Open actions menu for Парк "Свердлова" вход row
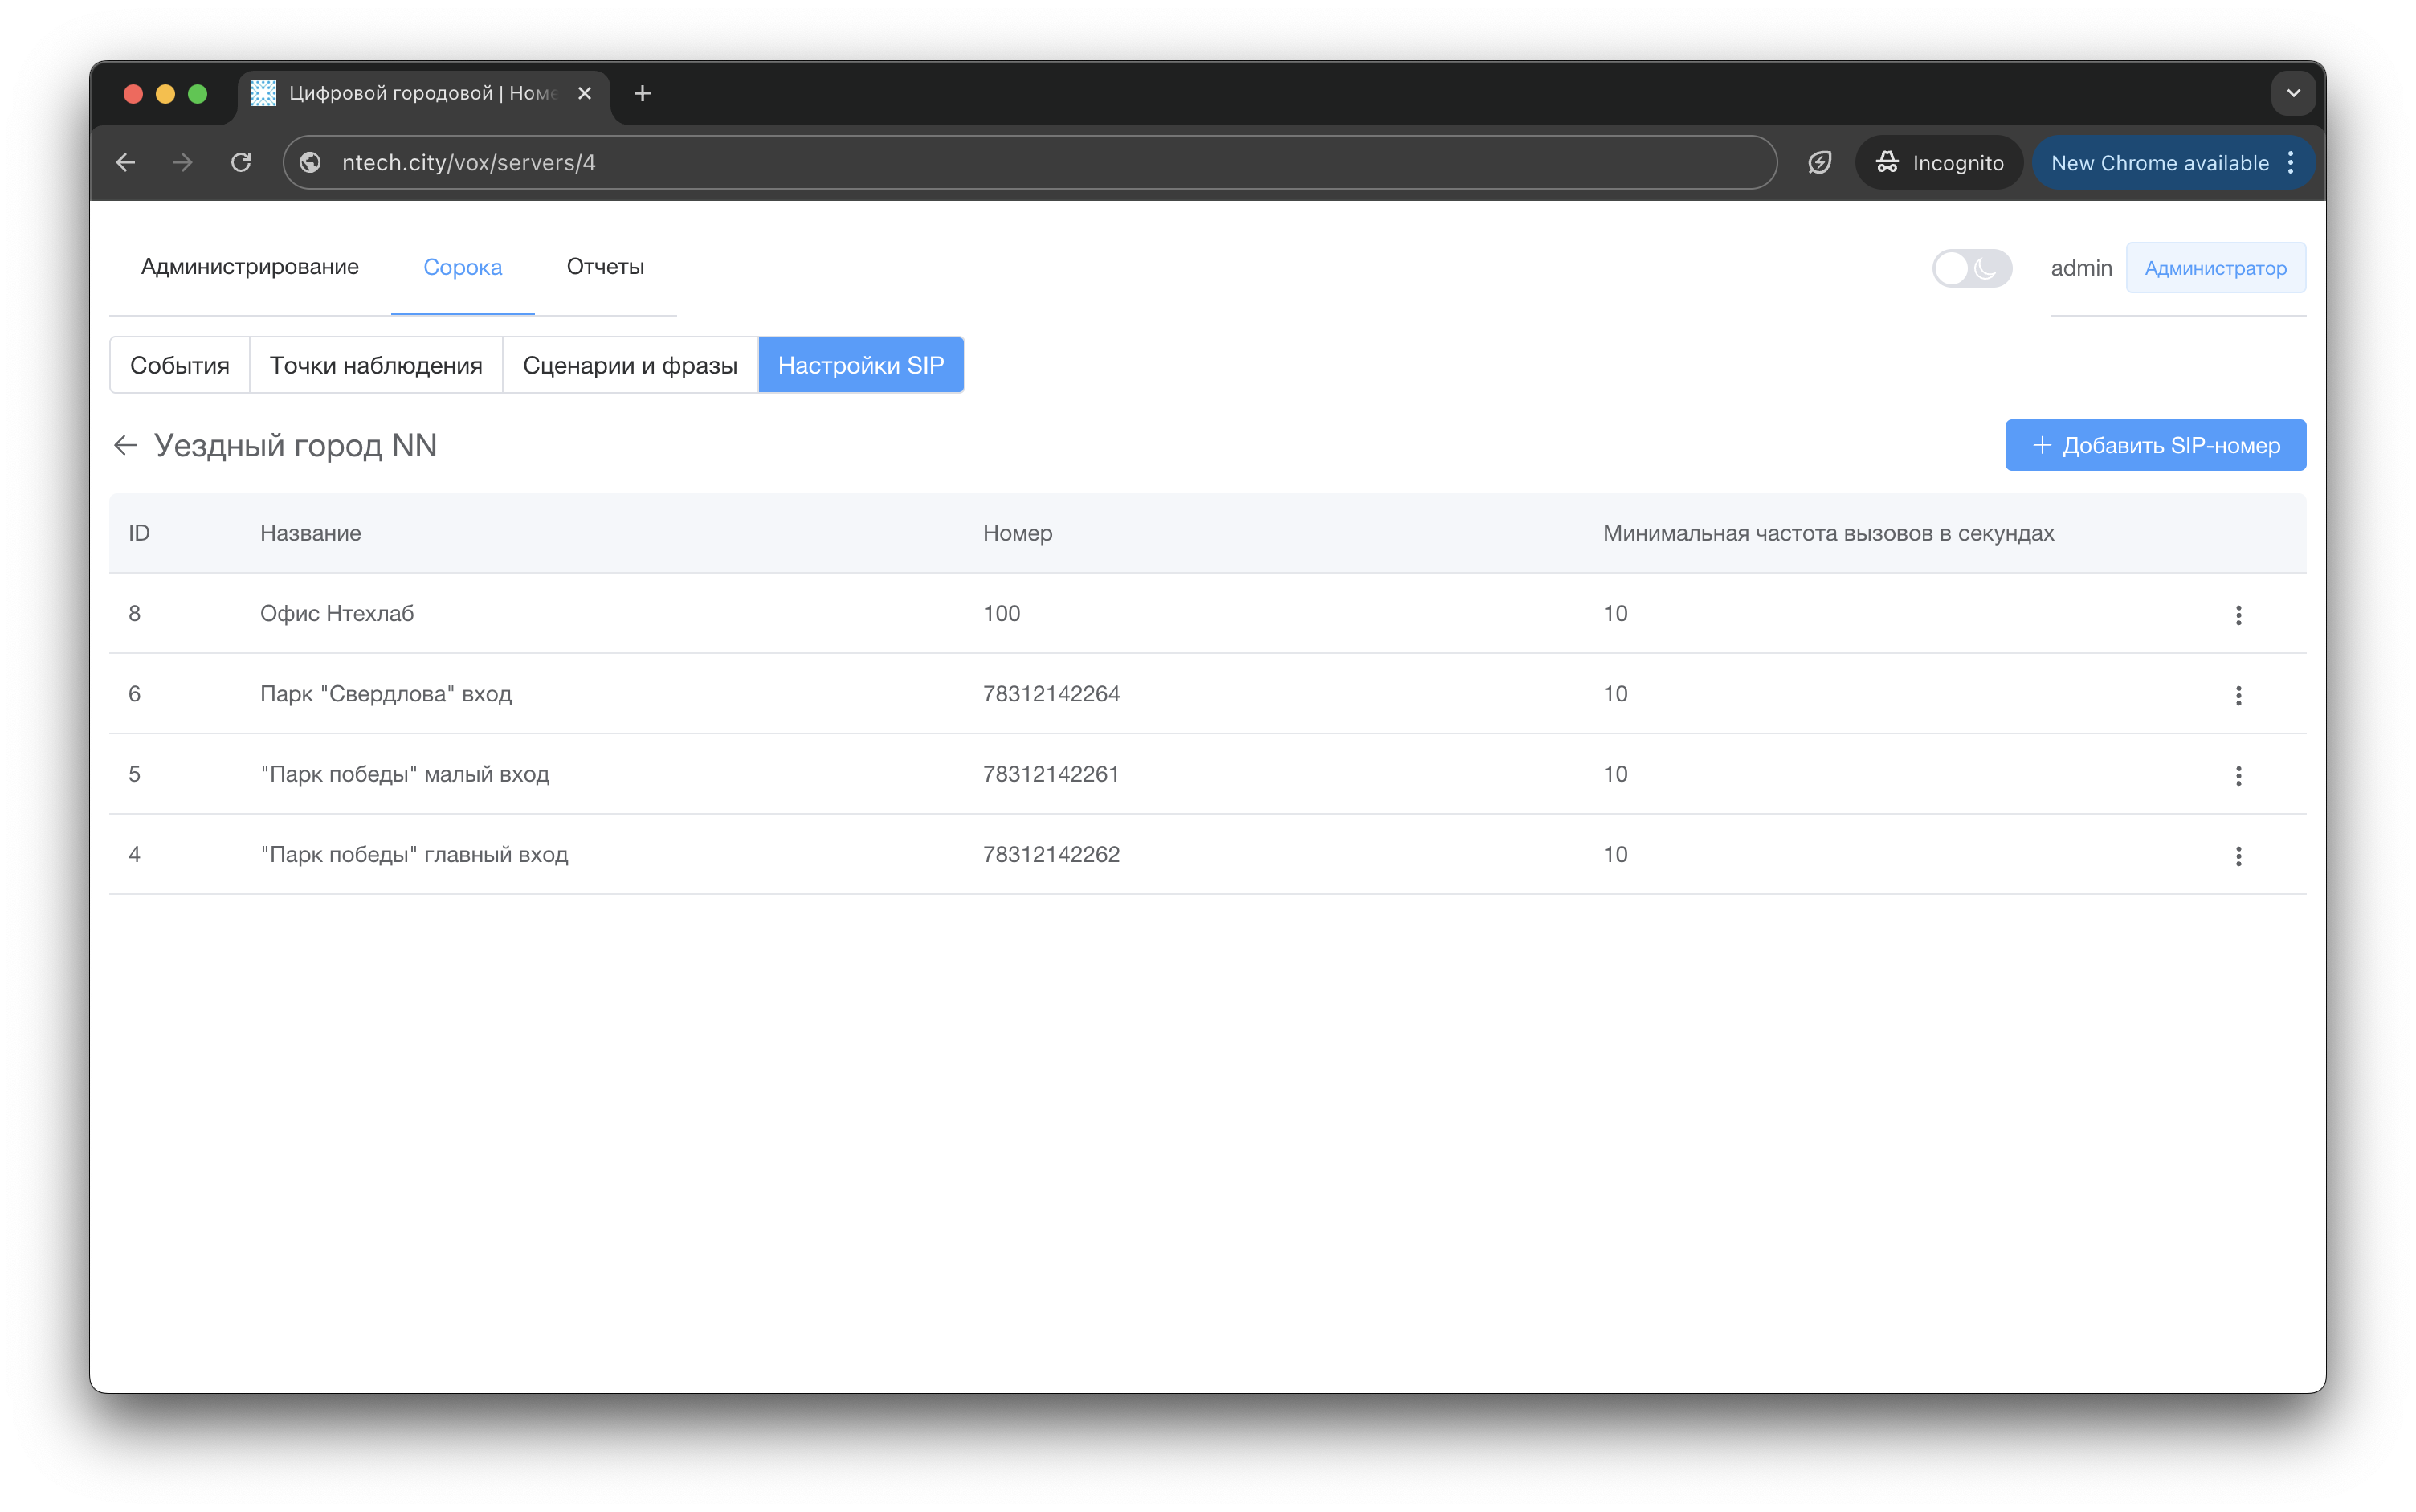The image size is (2416, 1512). (x=2238, y=695)
